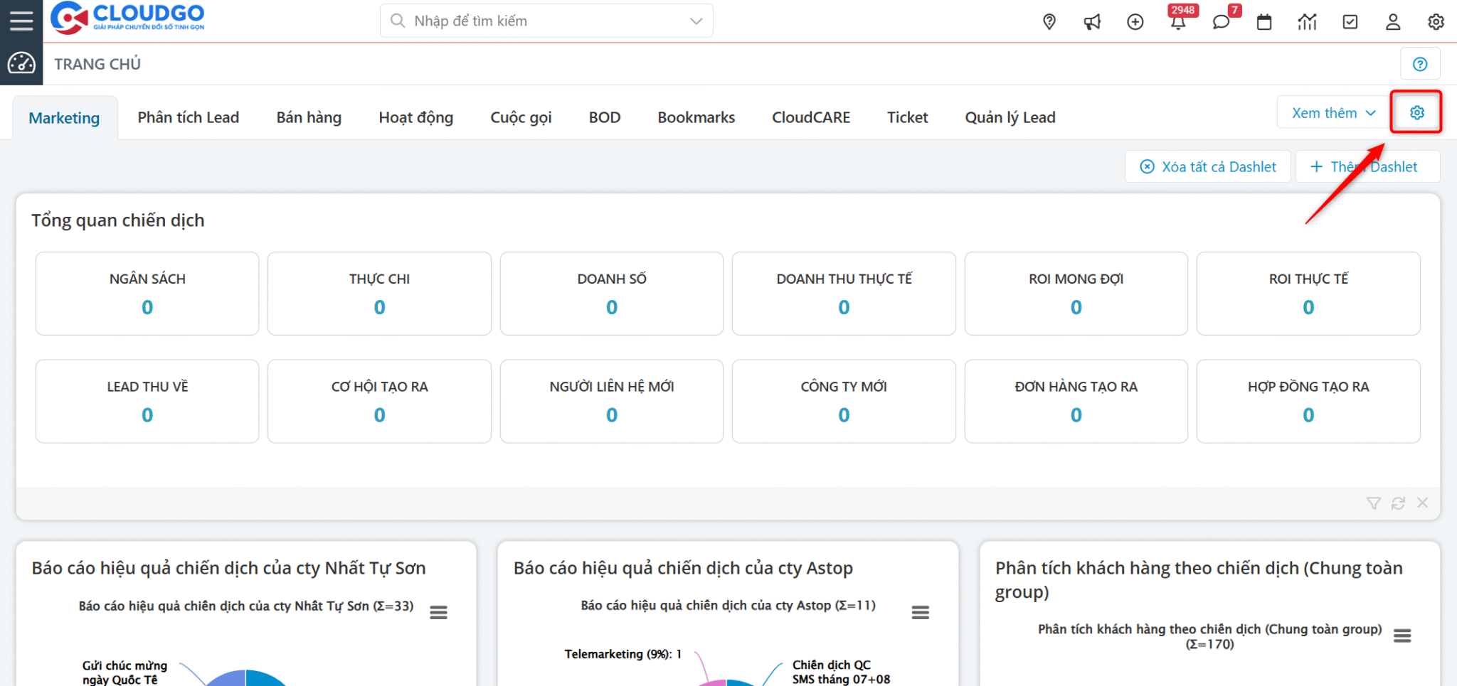Select the Quản lý Lead tab
The image size is (1457, 686).
click(x=1010, y=117)
